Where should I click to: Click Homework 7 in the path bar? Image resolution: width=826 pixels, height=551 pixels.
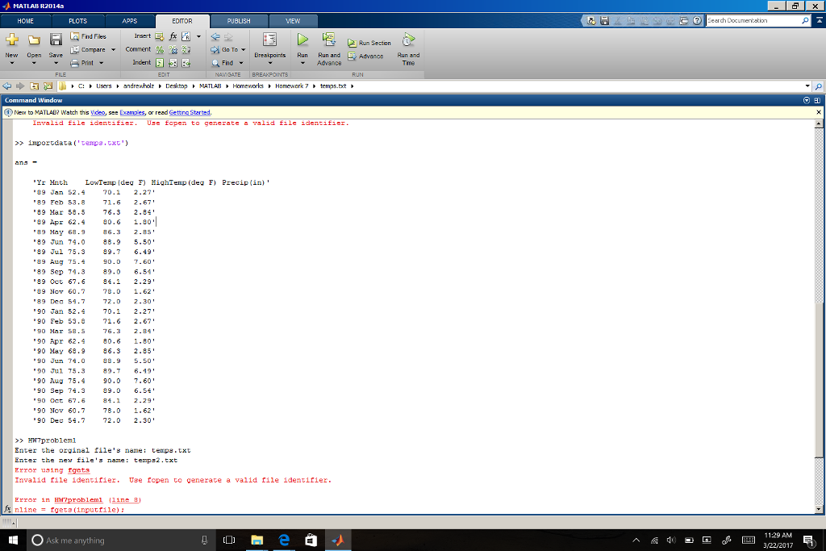(x=291, y=86)
